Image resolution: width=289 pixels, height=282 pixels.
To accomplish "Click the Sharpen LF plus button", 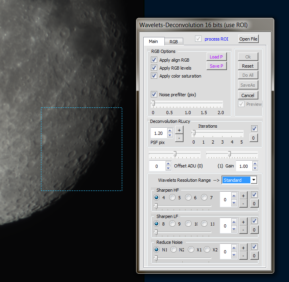I will click(243, 222).
